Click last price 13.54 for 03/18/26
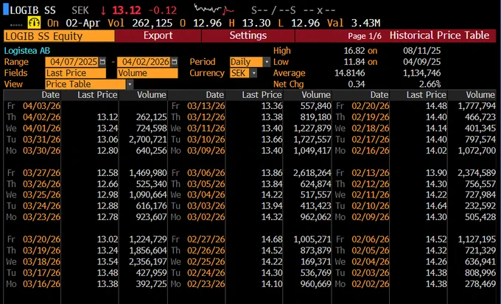 click(x=108, y=262)
